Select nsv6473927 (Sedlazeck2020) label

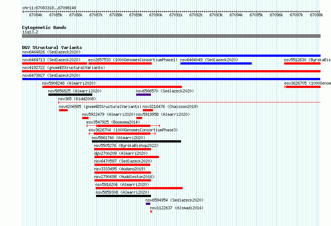point(51,75)
